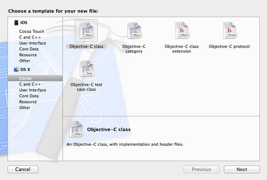Screen dimensions: 267x180
Task: Open Resource category under iOS
Action: tap(28, 55)
